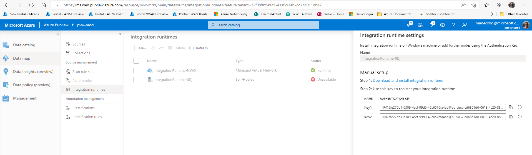Open Collections menu item
Screen dimensions: 532x155
(81, 53)
